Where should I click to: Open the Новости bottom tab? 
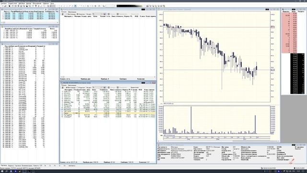point(36,165)
